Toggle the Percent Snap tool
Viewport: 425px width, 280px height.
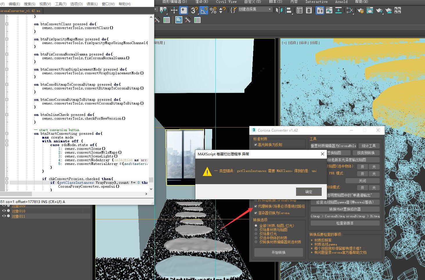pyautogui.click(x=213, y=10)
